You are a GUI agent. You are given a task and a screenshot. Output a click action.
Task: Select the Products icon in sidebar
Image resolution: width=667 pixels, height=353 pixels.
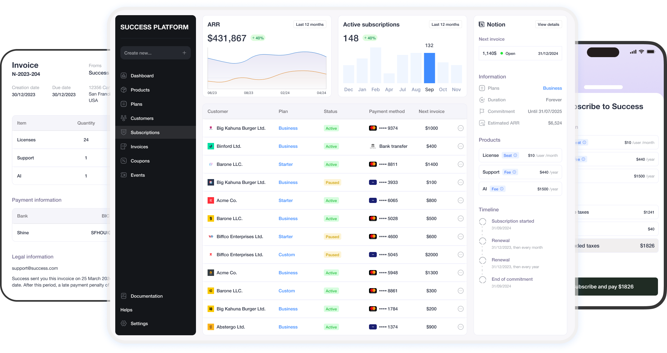[124, 90]
